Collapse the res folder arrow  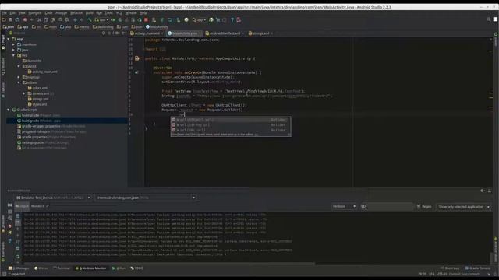tap(13, 55)
